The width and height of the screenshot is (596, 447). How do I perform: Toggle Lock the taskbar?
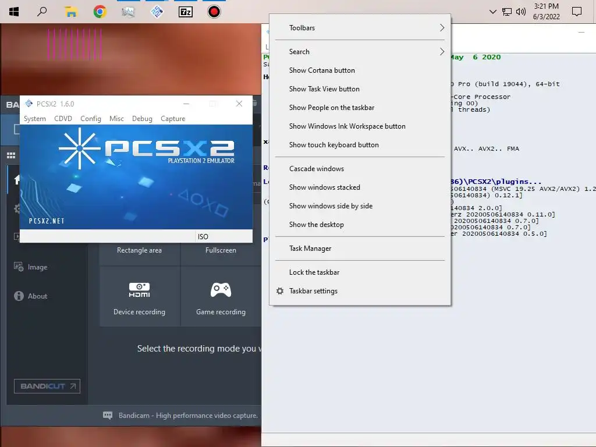(x=360, y=272)
